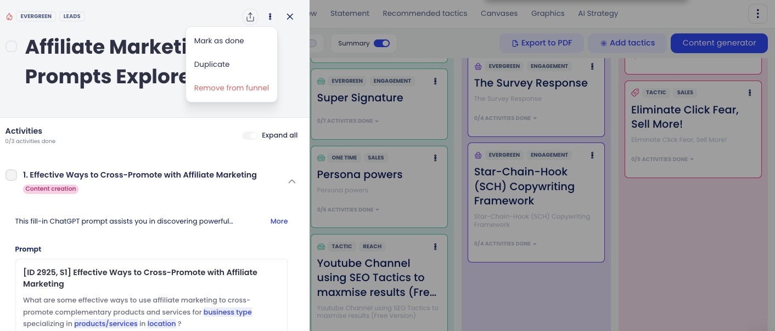Image resolution: width=775 pixels, height=331 pixels.
Task: Choose Remove from funnel option
Action: point(231,88)
